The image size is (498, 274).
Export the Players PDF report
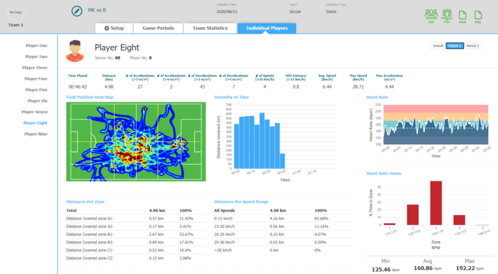tap(431, 16)
